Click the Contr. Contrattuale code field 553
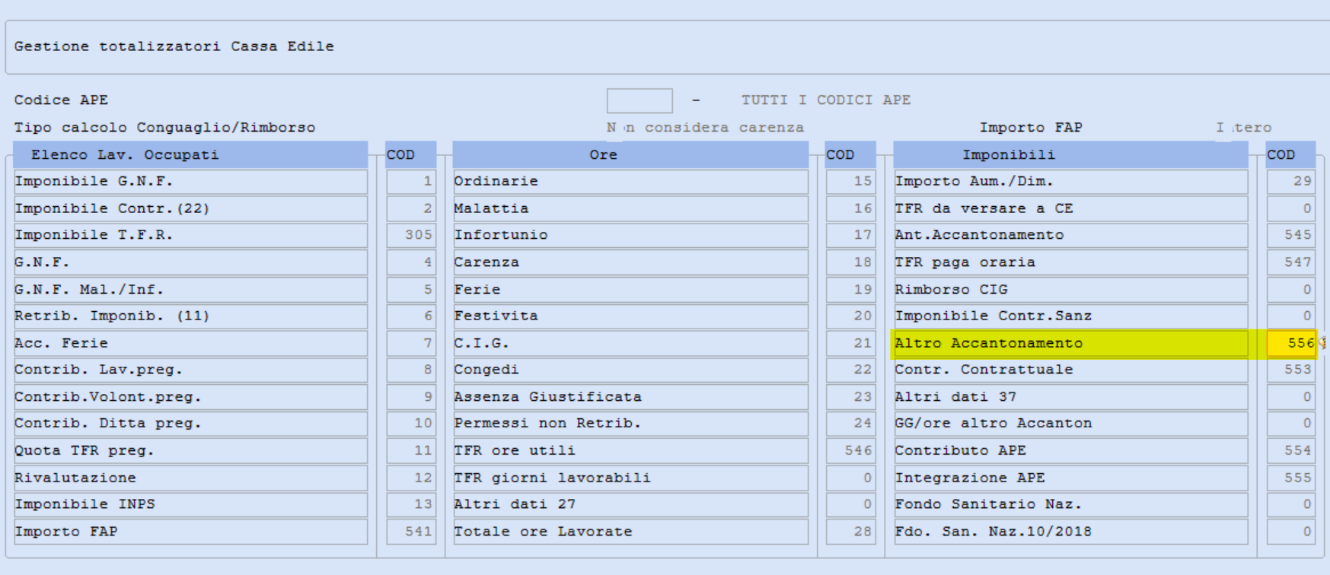The image size is (1330, 575). click(1291, 370)
